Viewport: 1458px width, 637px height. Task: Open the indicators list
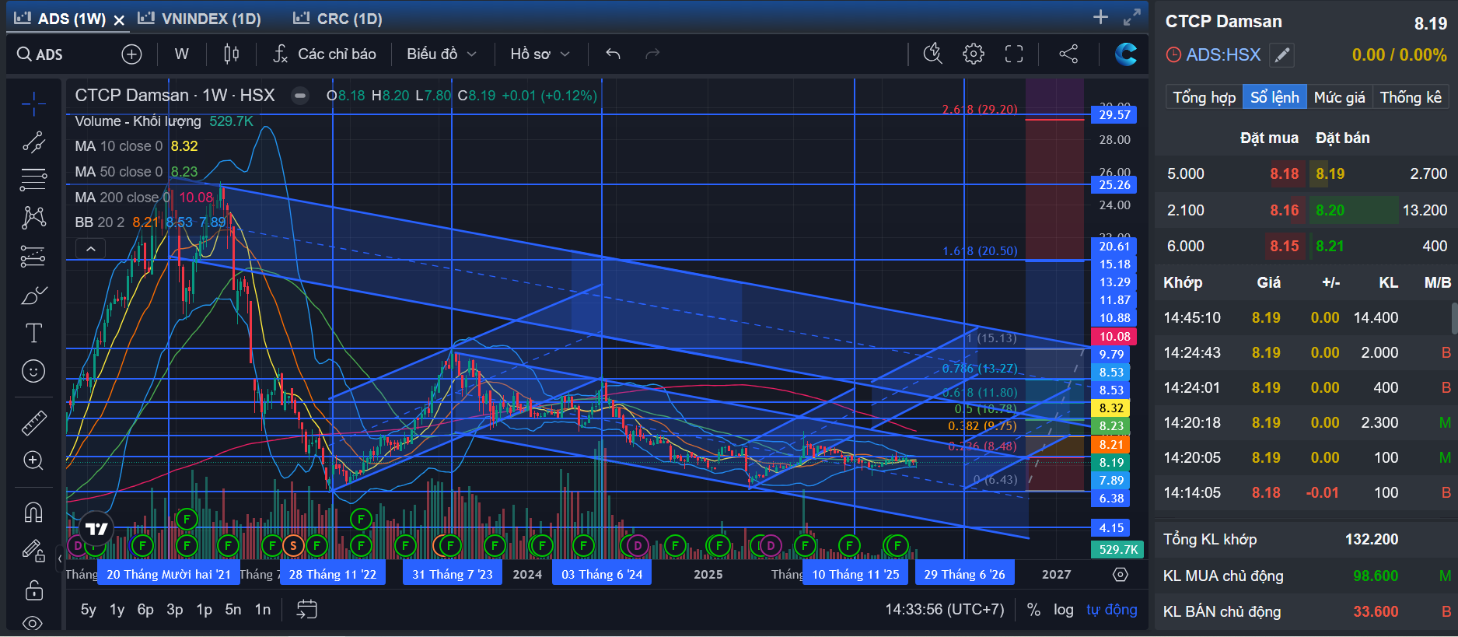pos(324,54)
